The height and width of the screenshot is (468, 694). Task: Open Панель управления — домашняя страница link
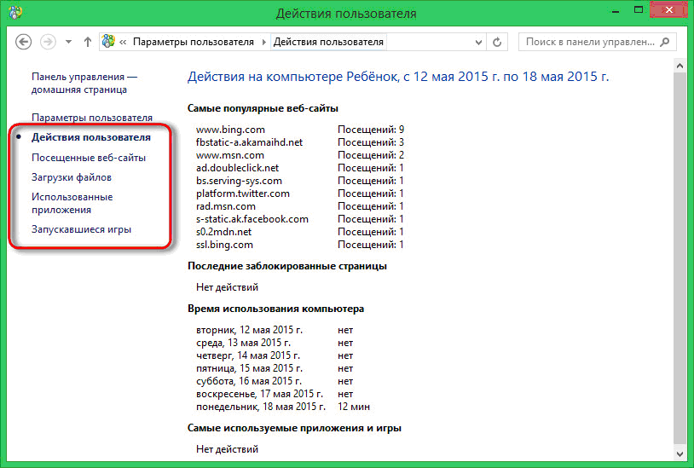(84, 84)
